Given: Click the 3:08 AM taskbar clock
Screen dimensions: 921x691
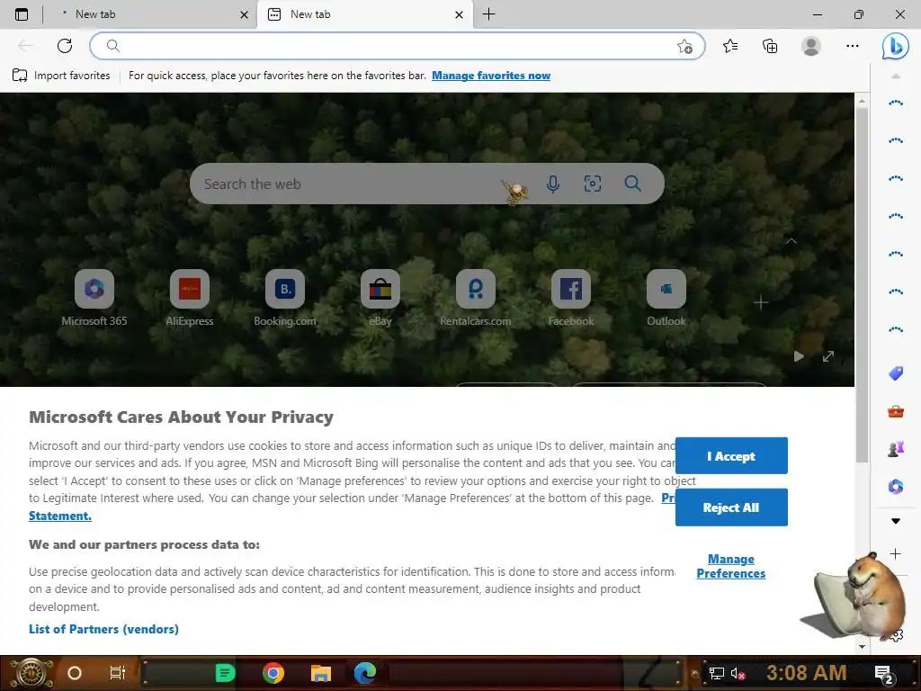Looking at the screenshot, I should (806, 673).
